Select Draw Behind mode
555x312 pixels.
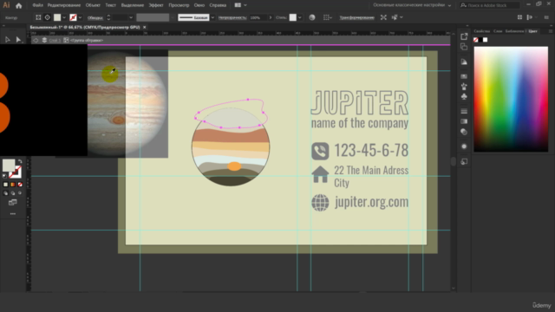13,193
